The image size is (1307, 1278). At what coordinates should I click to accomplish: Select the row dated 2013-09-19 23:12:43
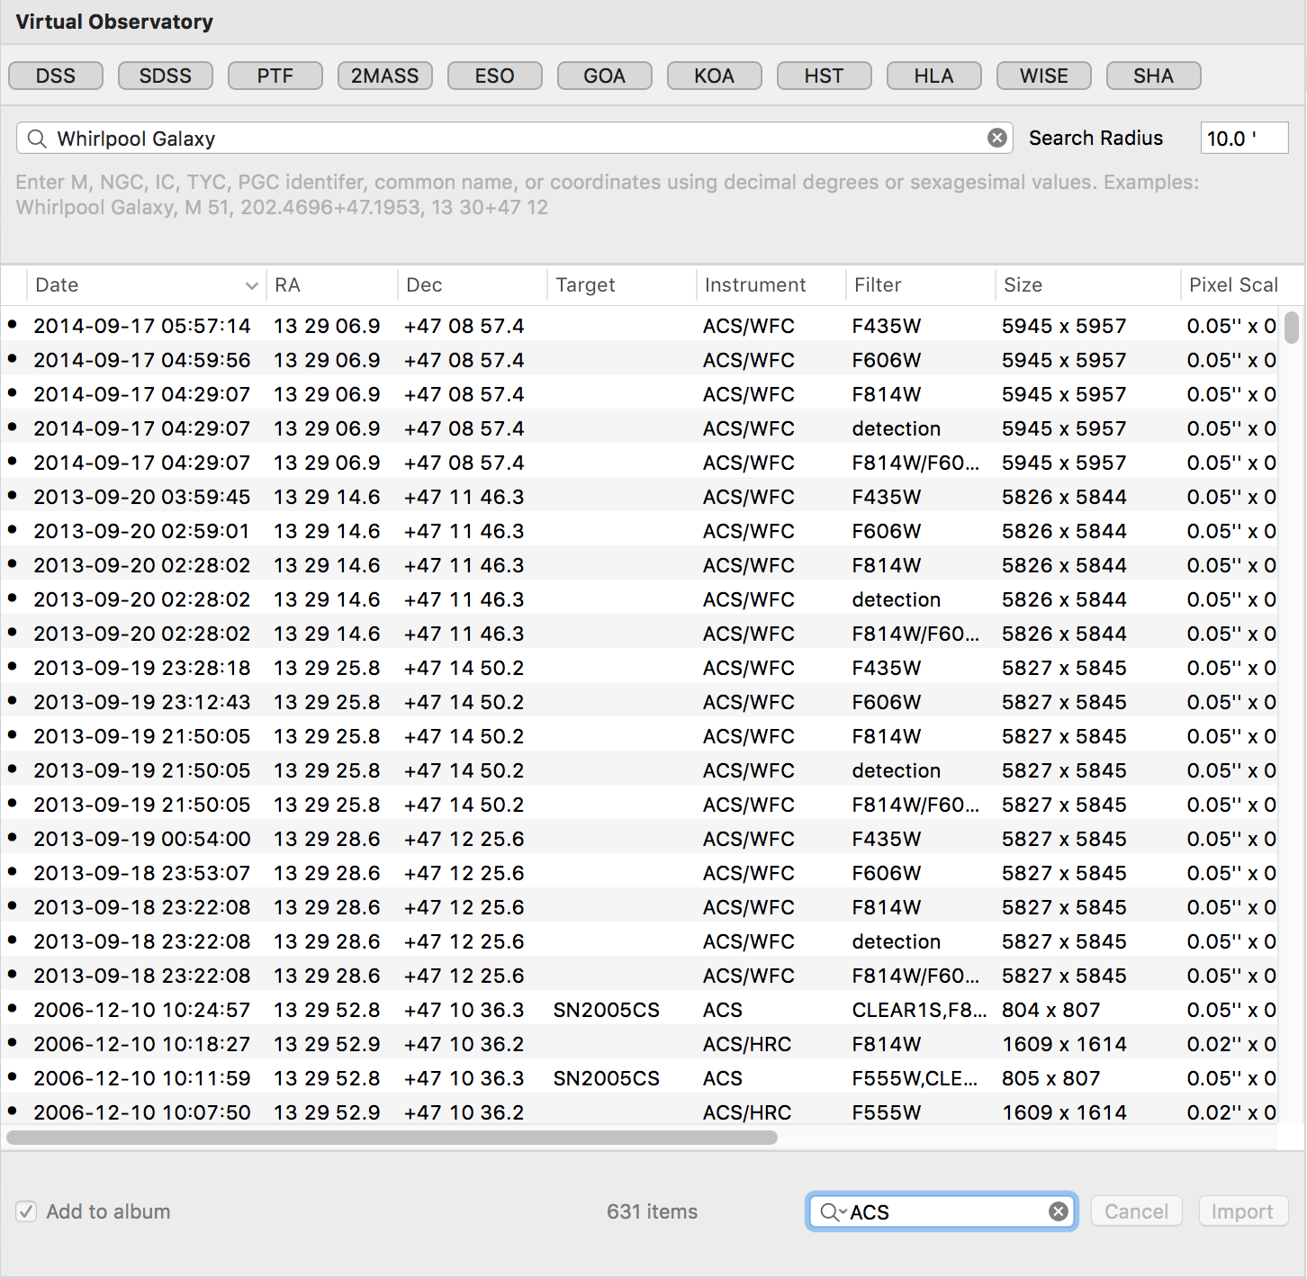[639, 701]
